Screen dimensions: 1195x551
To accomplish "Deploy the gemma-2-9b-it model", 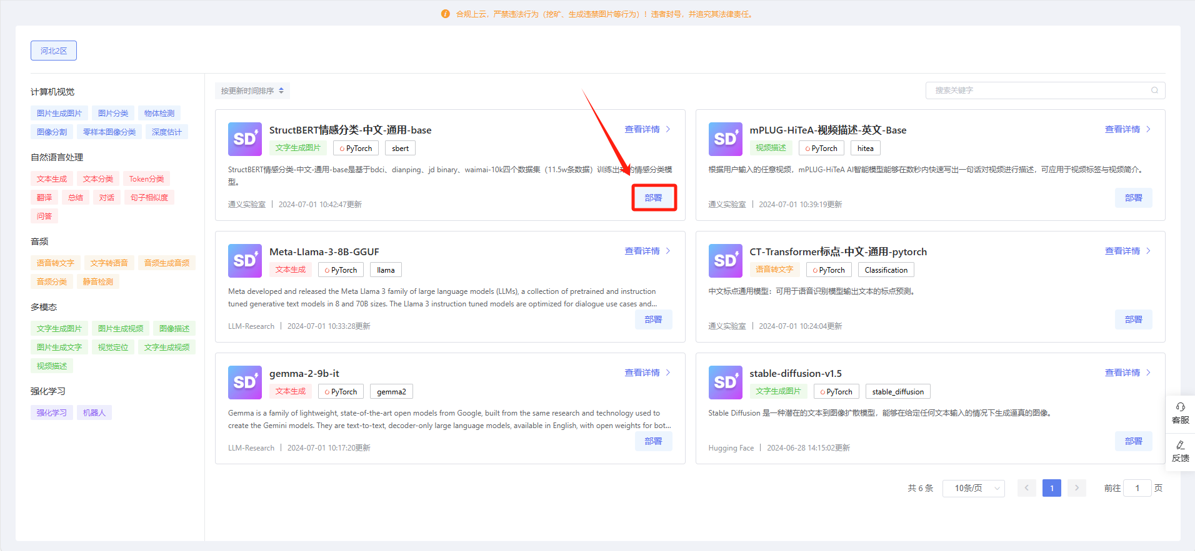I will [x=653, y=441].
